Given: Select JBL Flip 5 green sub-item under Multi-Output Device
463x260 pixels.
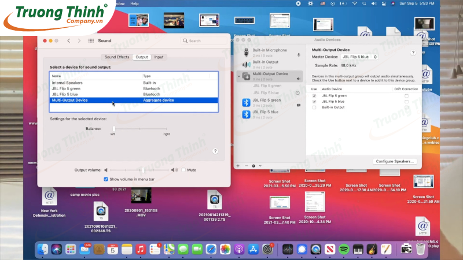Looking at the screenshot, I should (x=267, y=86).
